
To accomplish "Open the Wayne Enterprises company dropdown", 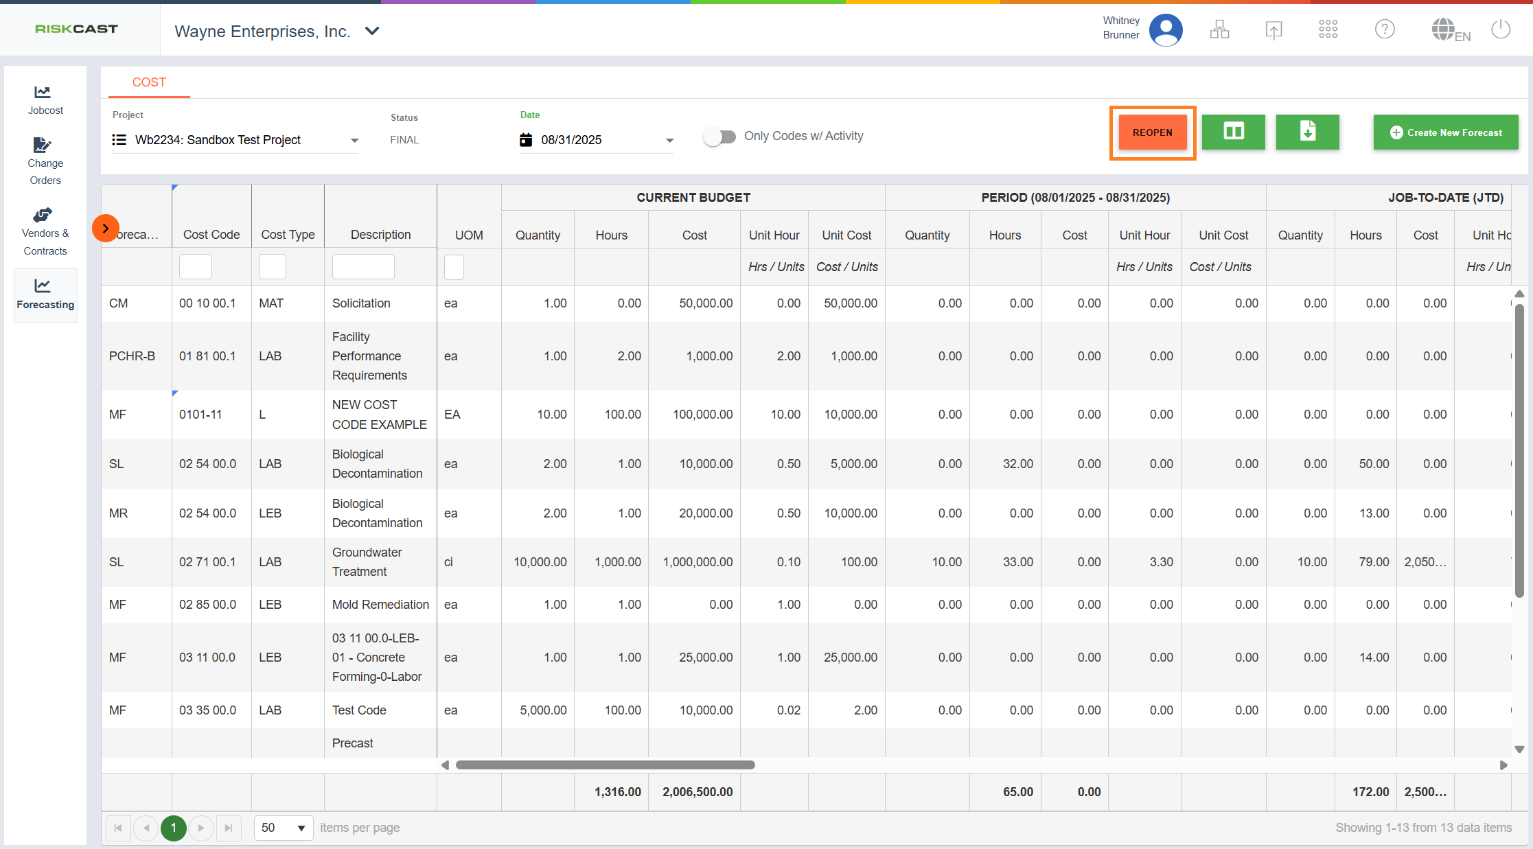I will 372,31.
